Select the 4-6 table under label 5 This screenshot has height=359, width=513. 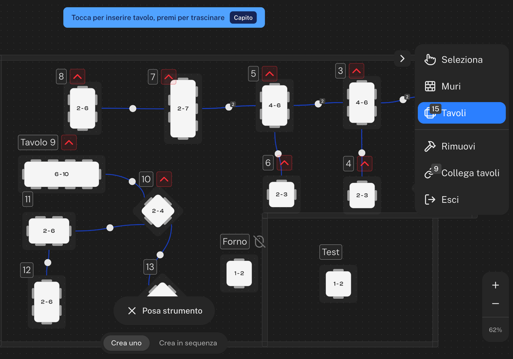click(275, 105)
